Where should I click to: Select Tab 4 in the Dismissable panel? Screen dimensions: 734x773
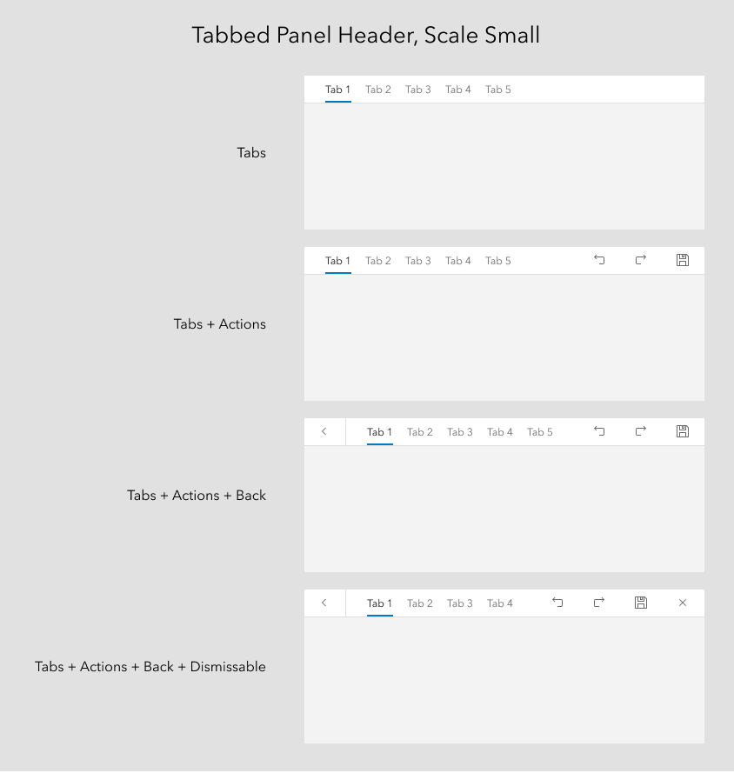[x=500, y=603]
